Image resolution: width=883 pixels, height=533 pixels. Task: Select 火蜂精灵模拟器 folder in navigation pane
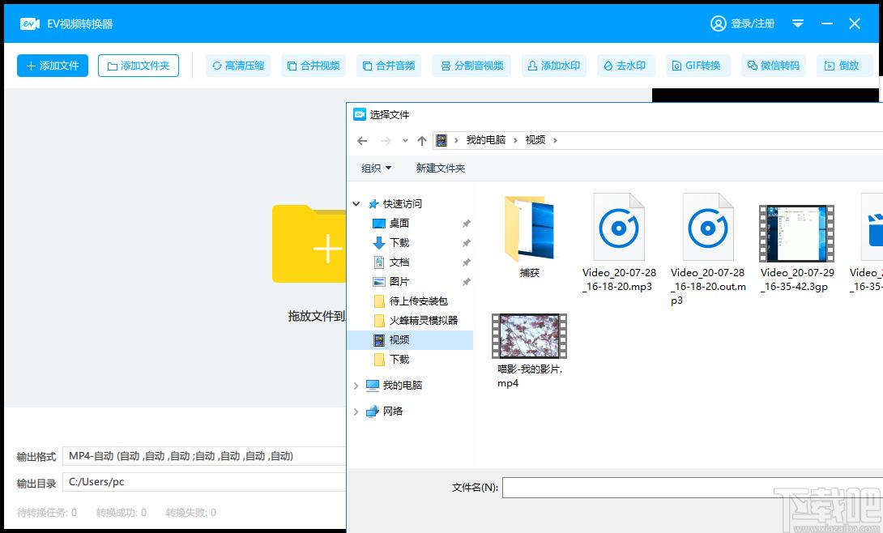pos(423,320)
